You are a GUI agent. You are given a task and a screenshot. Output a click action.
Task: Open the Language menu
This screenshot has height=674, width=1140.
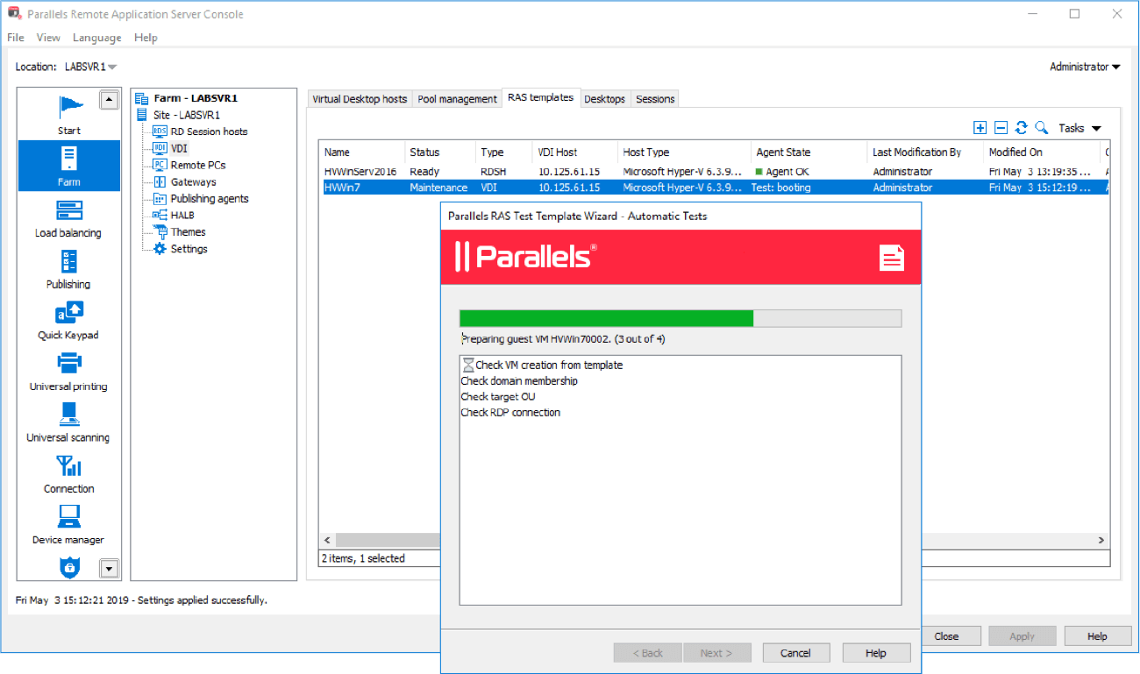click(x=96, y=38)
